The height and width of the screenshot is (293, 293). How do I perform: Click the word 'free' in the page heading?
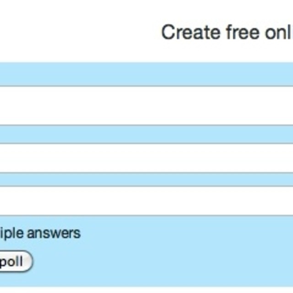[241, 33]
